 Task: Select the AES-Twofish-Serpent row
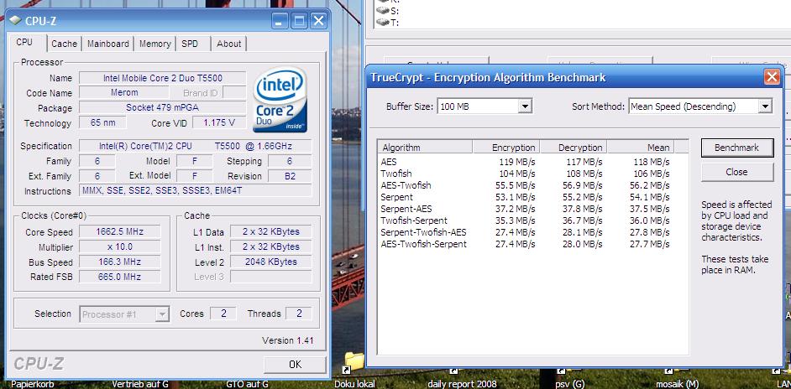click(526, 244)
